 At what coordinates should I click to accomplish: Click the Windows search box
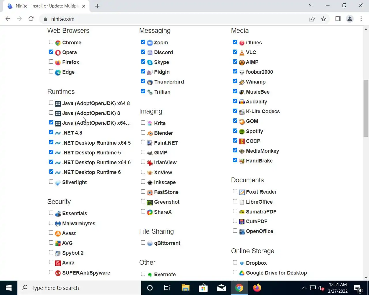click(x=79, y=288)
